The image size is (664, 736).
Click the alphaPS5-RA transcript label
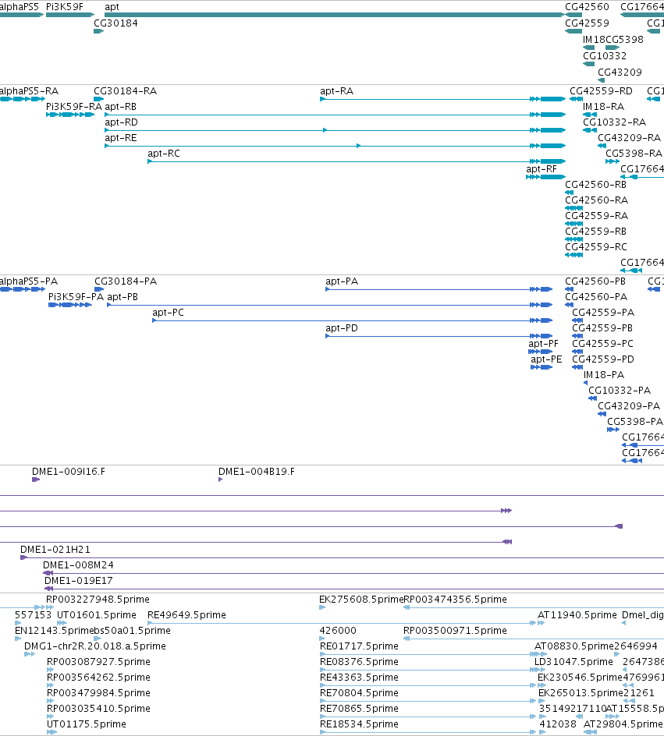29,91
